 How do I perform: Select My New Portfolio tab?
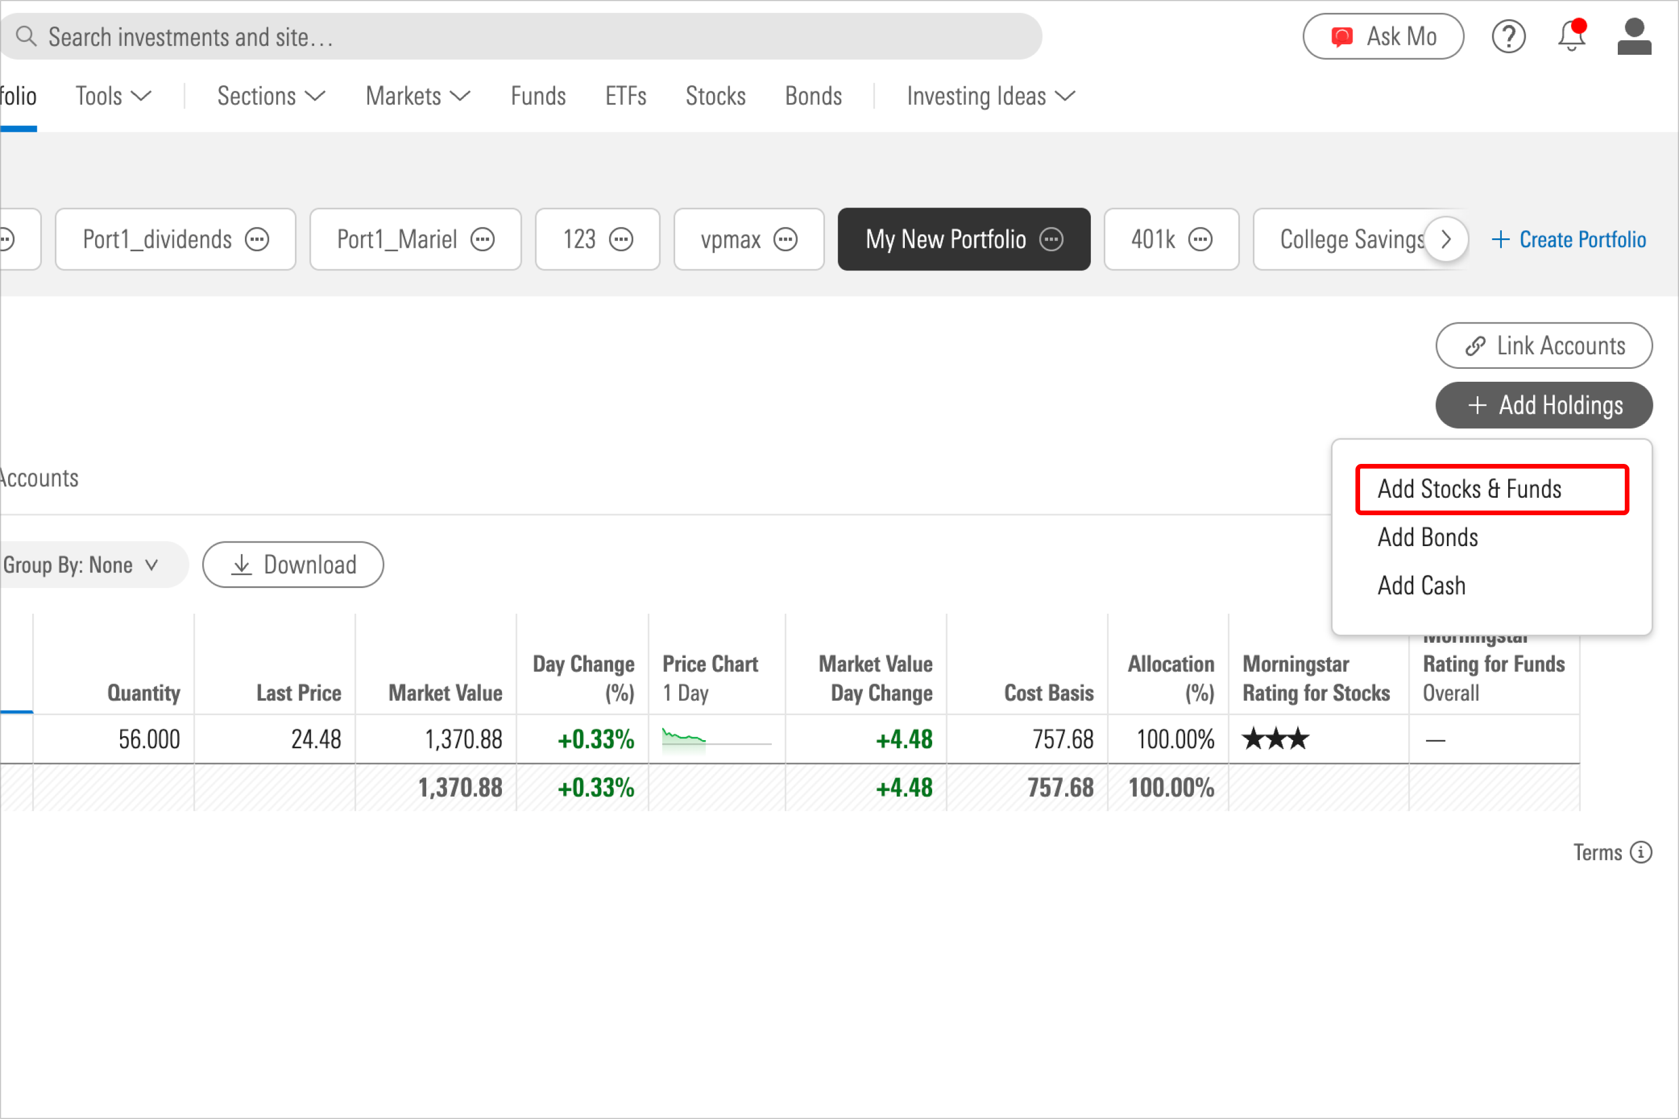[x=964, y=239]
